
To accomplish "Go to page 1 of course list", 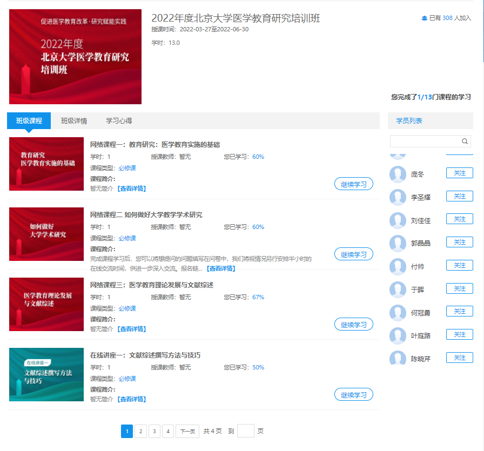I will [127, 431].
